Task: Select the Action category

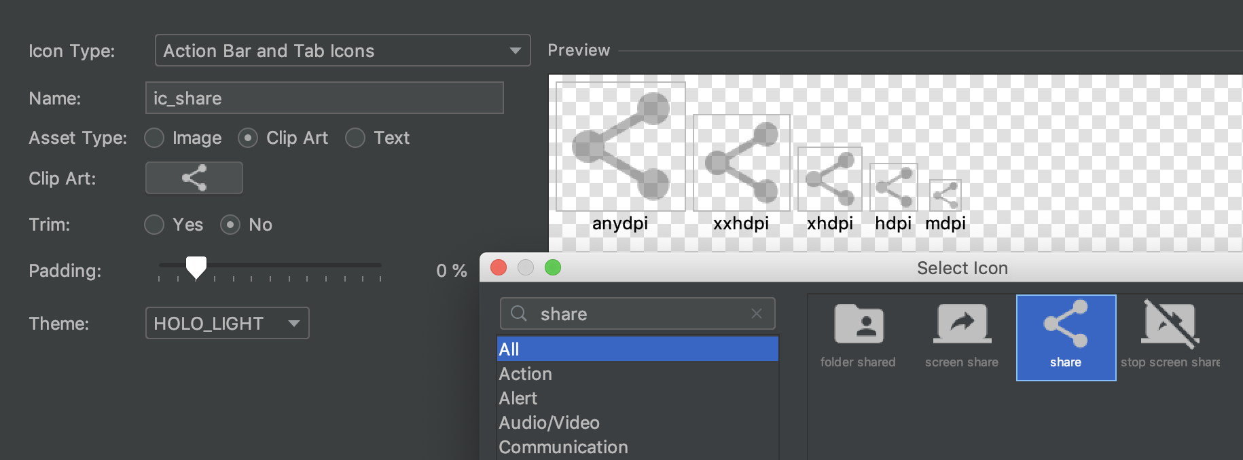Action: 638,374
